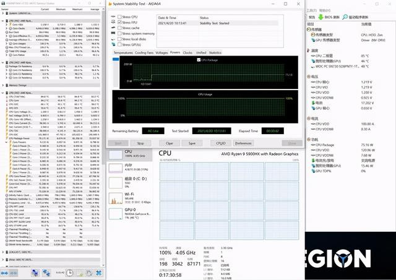Click the temperature section thermometer icon

[309, 51]
